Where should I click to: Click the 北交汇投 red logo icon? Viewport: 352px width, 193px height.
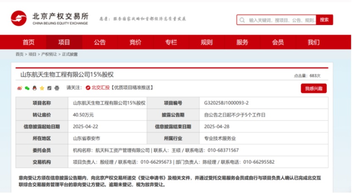tap(88, 88)
